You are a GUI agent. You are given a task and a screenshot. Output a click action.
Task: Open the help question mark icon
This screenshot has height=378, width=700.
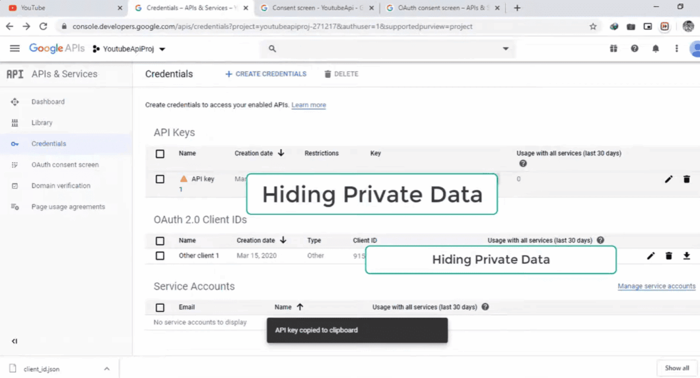pos(634,49)
